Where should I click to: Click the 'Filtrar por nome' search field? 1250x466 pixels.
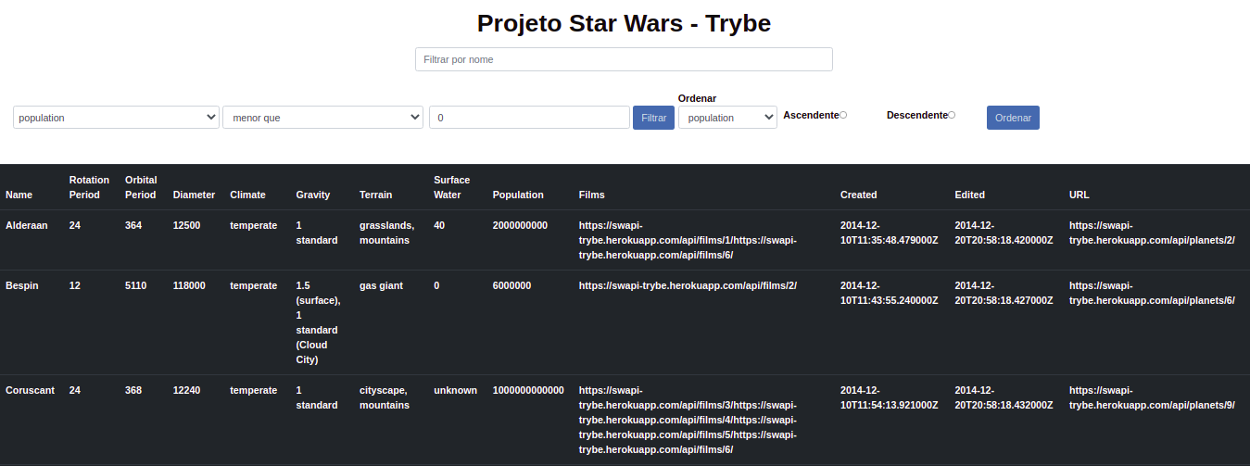pos(624,59)
